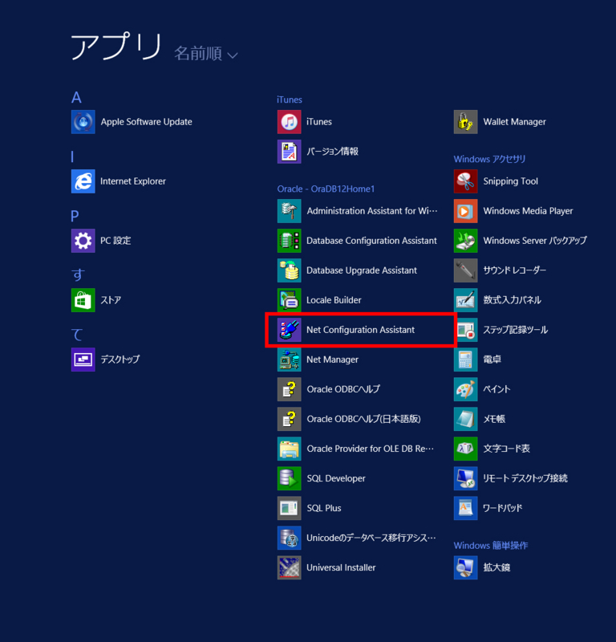616x642 pixels.
Task: Select the て group header
Action: (77, 335)
